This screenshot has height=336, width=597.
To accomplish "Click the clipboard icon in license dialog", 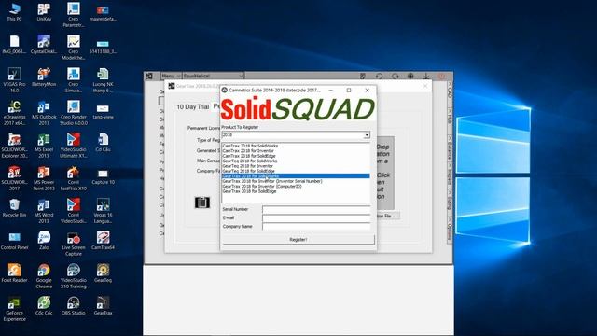I will tap(202, 203).
